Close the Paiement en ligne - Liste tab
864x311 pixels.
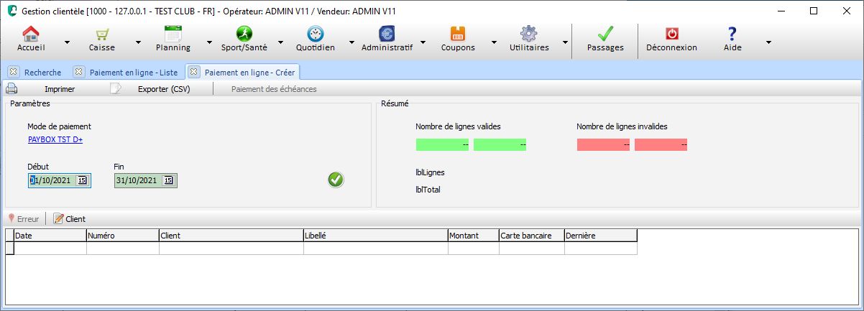click(79, 72)
